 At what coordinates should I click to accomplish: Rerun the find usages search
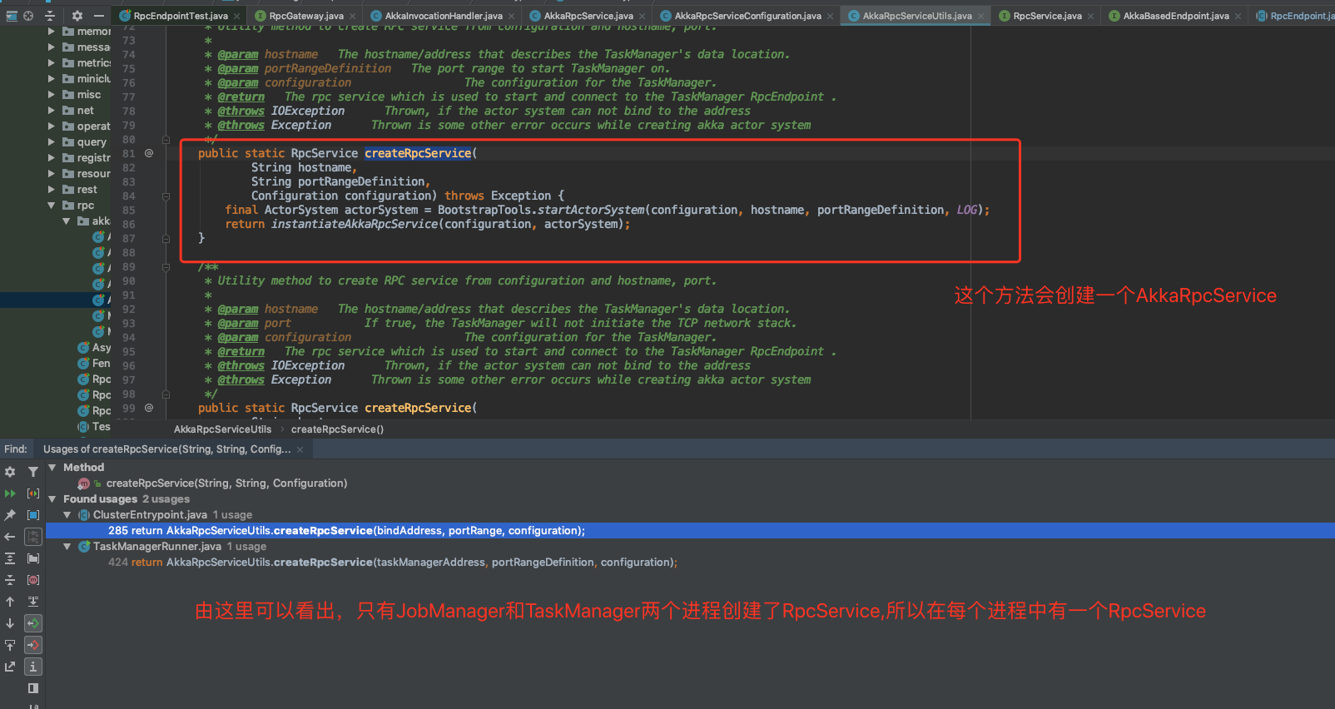point(10,493)
